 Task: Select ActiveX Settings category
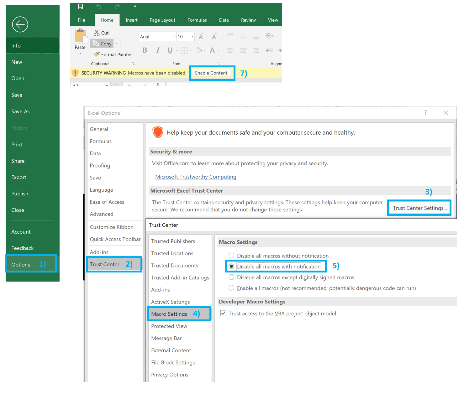(x=171, y=302)
